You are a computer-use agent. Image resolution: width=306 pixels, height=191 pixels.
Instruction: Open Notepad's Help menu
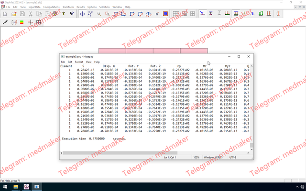[x=97, y=62]
